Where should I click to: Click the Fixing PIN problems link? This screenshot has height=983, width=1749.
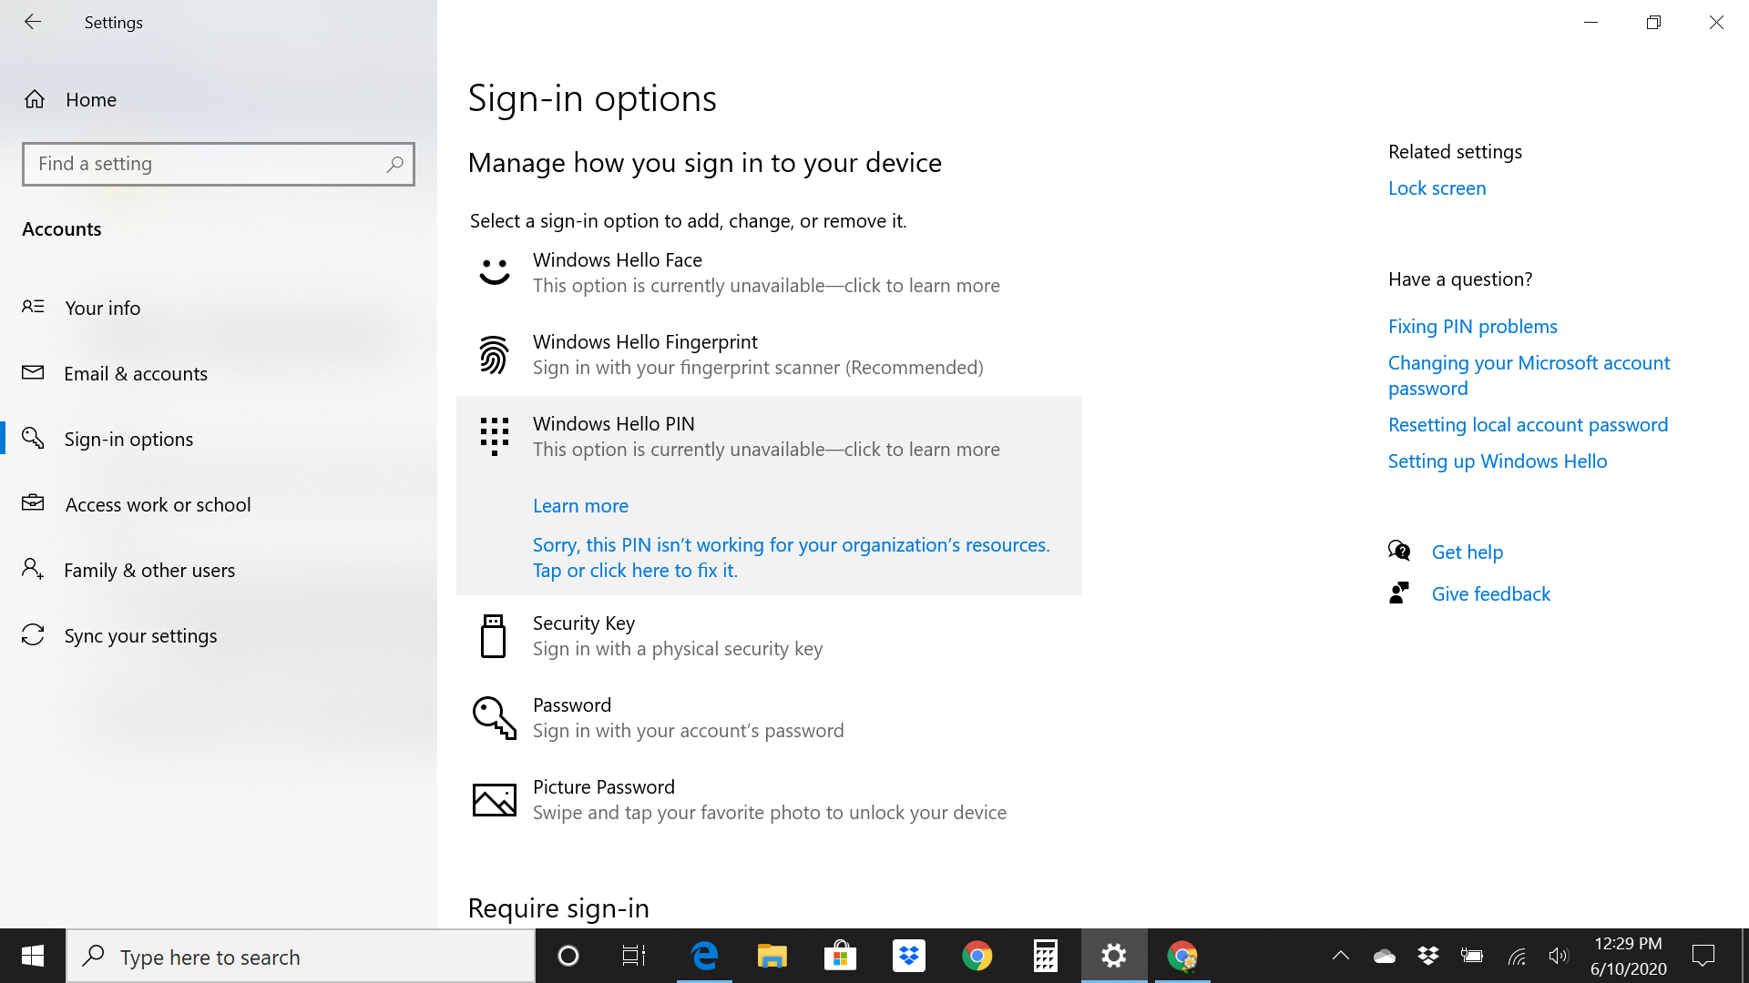pyautogui.click(x=1472, y=326)
